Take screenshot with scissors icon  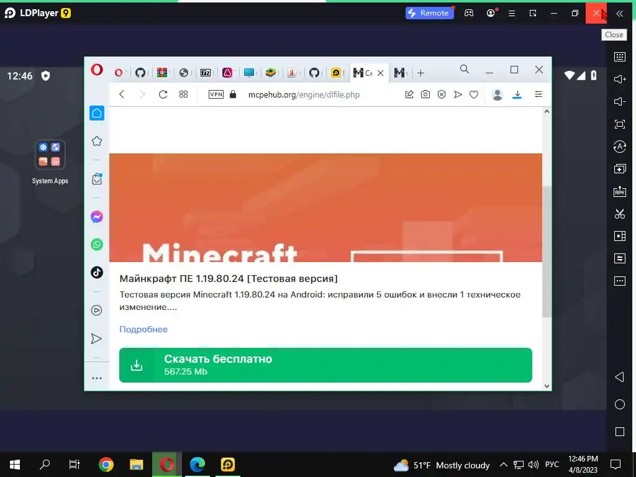[619, 214]
